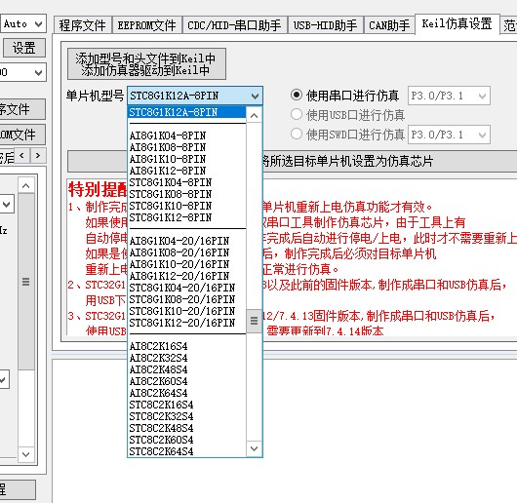Pick STC8G1K10-20/16PIN from list
517x503 pixels.
[186, 311]
